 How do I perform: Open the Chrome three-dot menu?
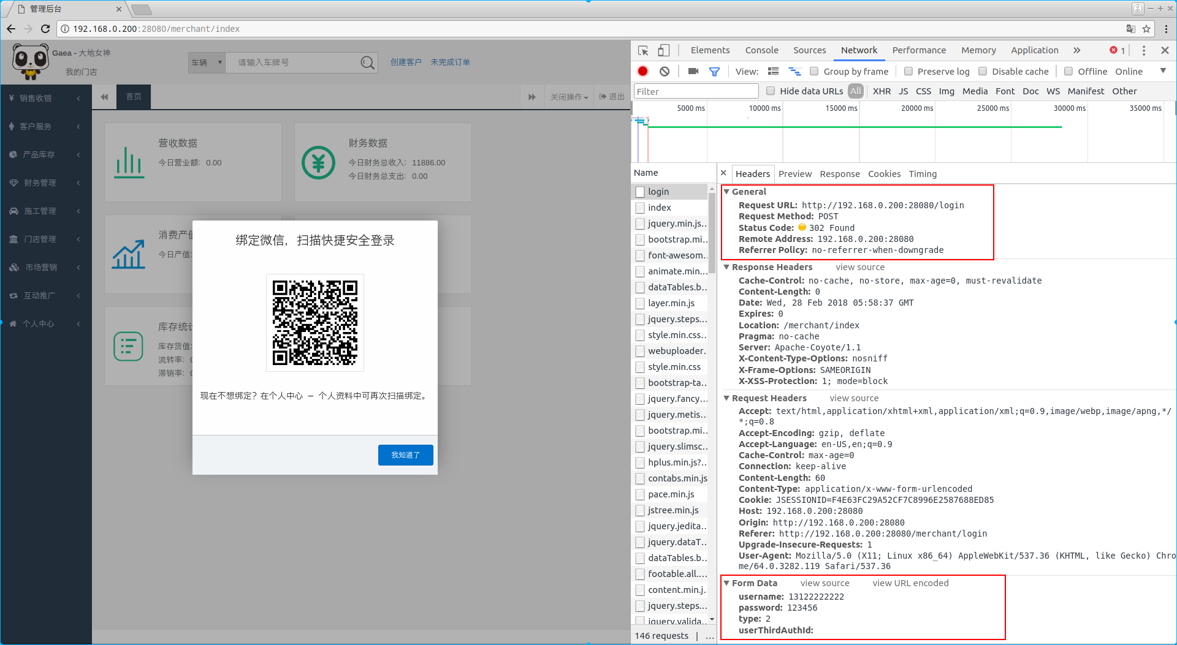1166,29
